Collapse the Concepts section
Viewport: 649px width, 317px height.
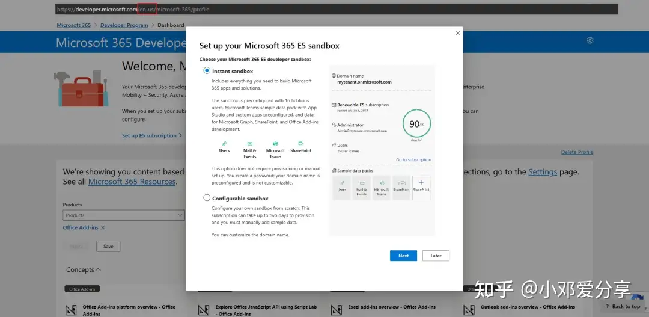click(x=84, y=269)
